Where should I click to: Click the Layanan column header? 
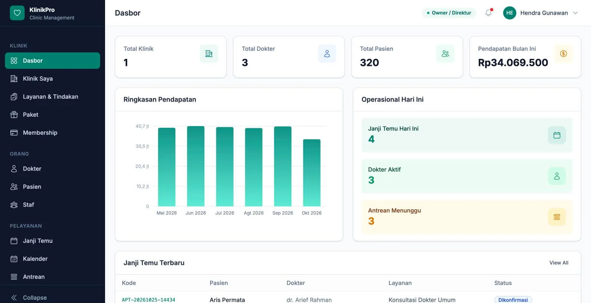click(400, 283)
